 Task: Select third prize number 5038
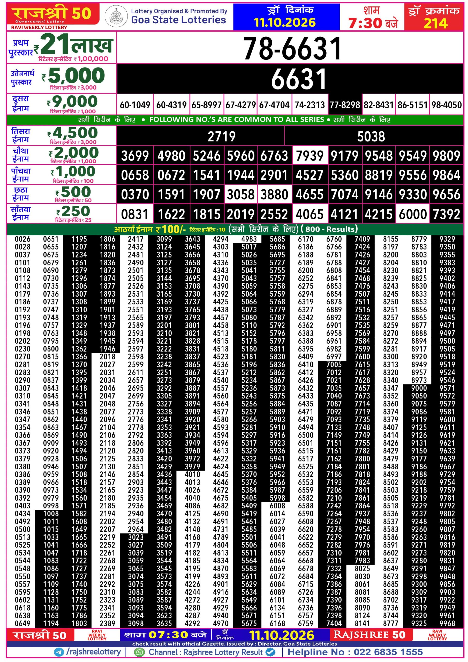click(x=371, y=136)
